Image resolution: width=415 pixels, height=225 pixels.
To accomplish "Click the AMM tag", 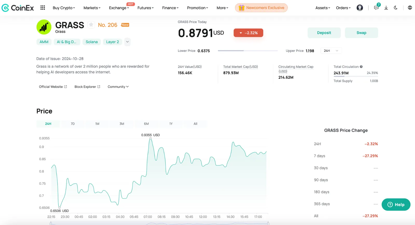I will [44, 42].
